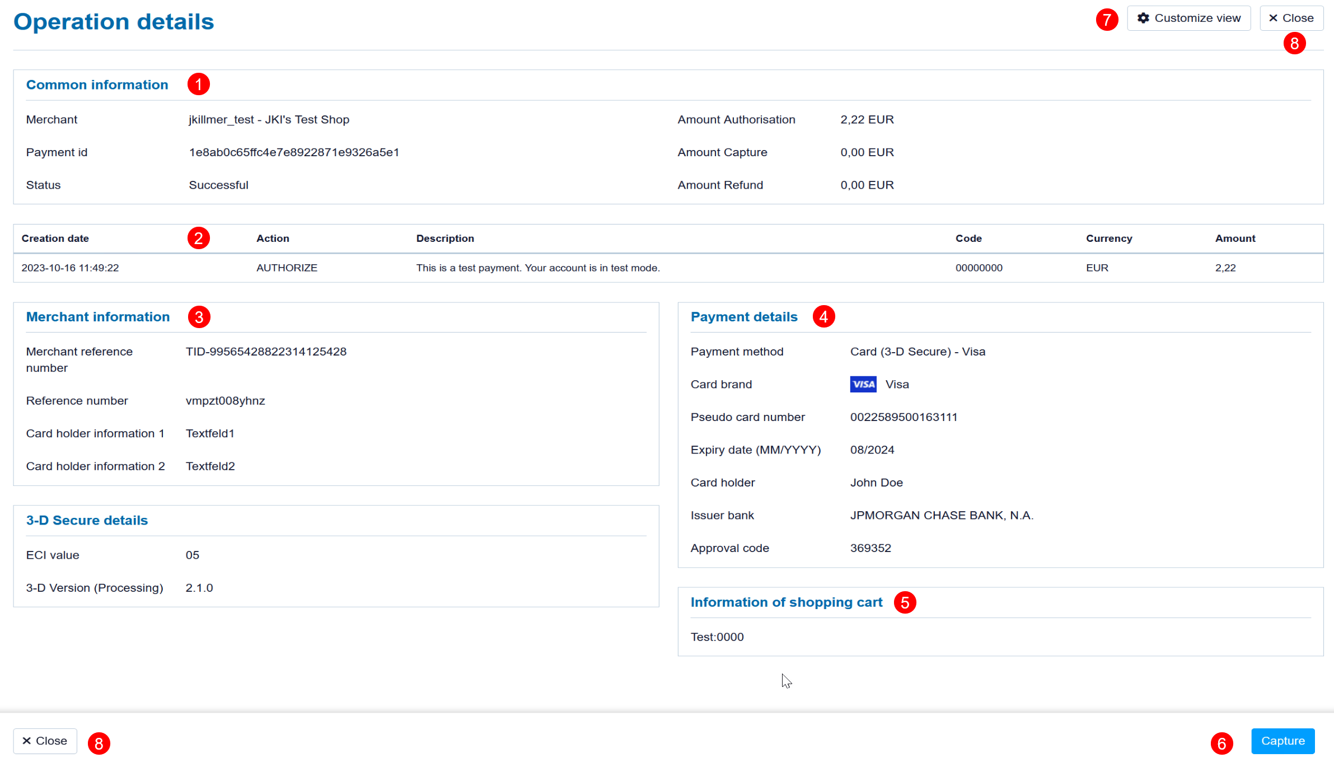The height and width of the screenshot is (767, 1334).
Task: Click the Merchant information section heading
Action: point(97,317)
